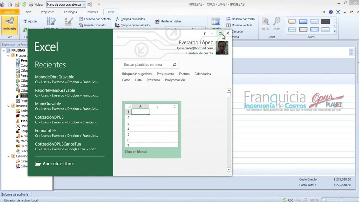Open Campos personalizados tool

[133, 25]
